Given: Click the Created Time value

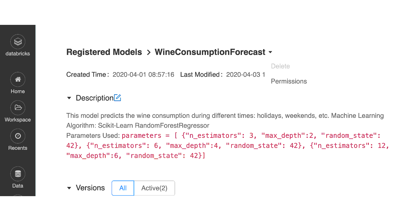Looking at the screenshot, I should click(x=143, y=74).
